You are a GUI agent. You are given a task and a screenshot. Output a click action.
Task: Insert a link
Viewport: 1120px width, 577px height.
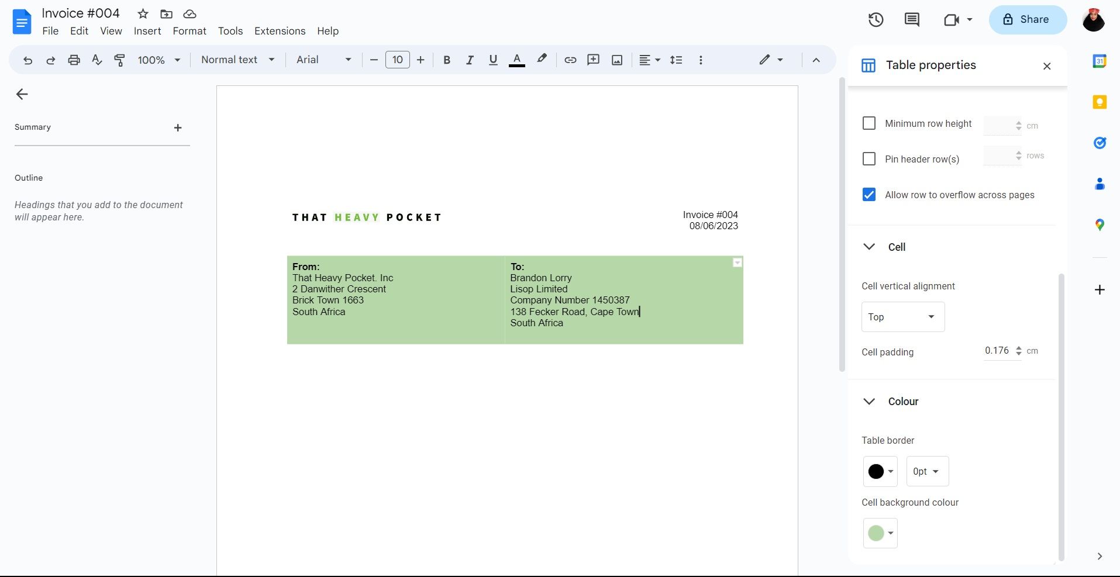tap(570, 60)
